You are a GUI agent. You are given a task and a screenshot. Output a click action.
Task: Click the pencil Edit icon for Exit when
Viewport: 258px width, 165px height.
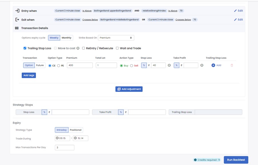tap(235, 20)
